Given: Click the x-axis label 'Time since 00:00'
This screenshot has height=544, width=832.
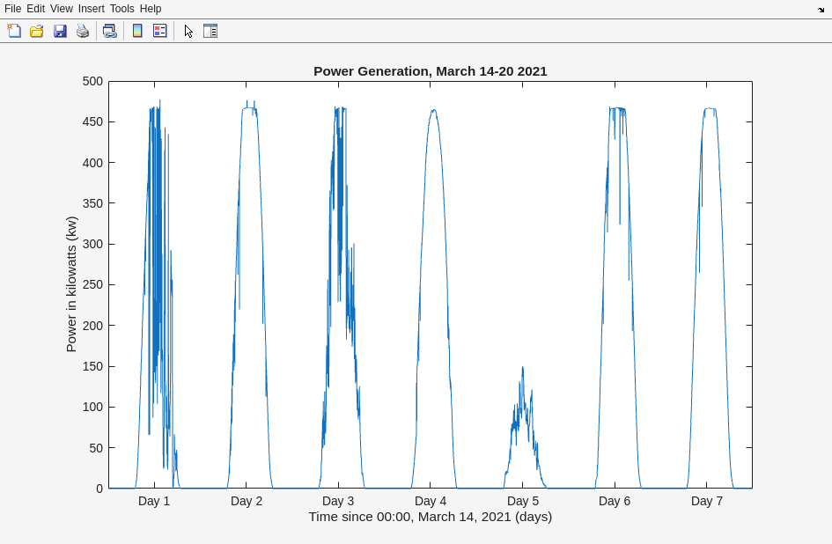Looking at the screenshot, I should [430, 517].
